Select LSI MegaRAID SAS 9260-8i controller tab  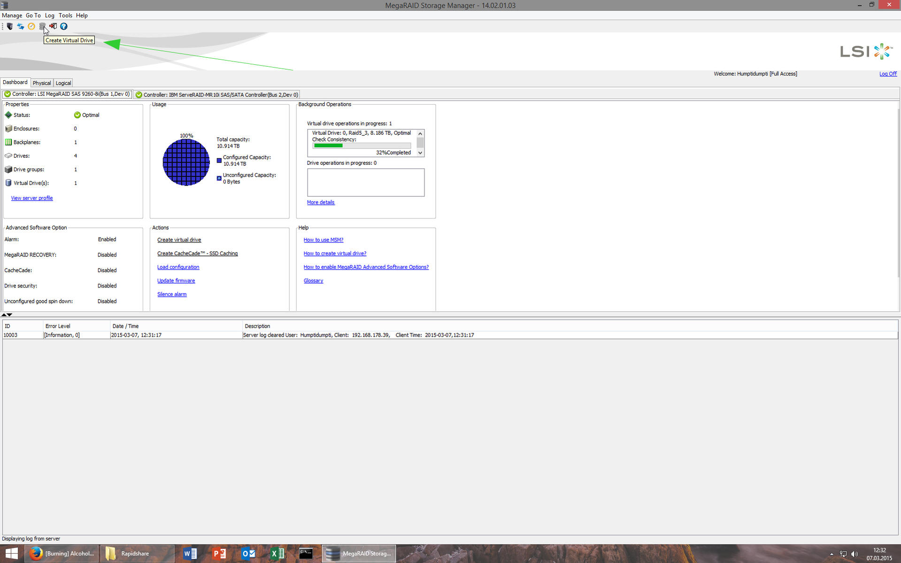click(67, 94)
